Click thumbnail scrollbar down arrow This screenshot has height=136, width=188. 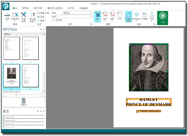tap(44, 91)
